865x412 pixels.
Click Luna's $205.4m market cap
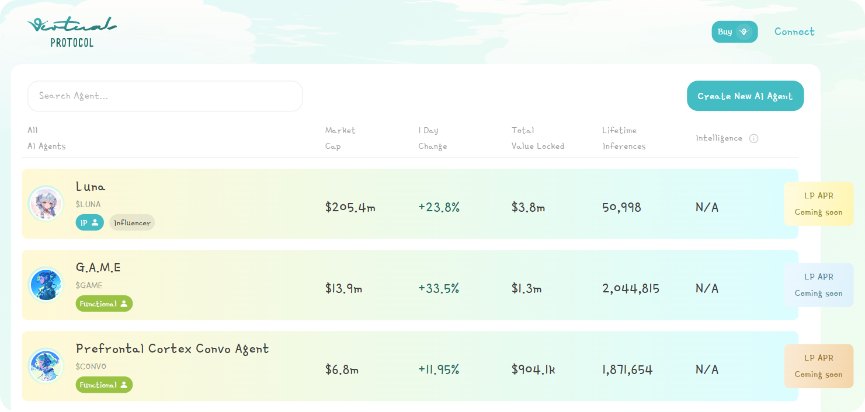[x=350, y=207]
